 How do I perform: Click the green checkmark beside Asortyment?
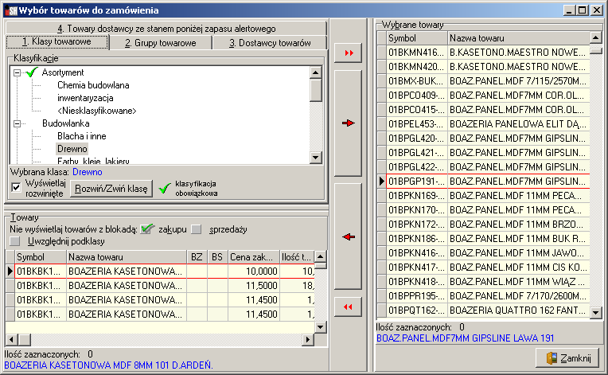click(x=31, y=72)
